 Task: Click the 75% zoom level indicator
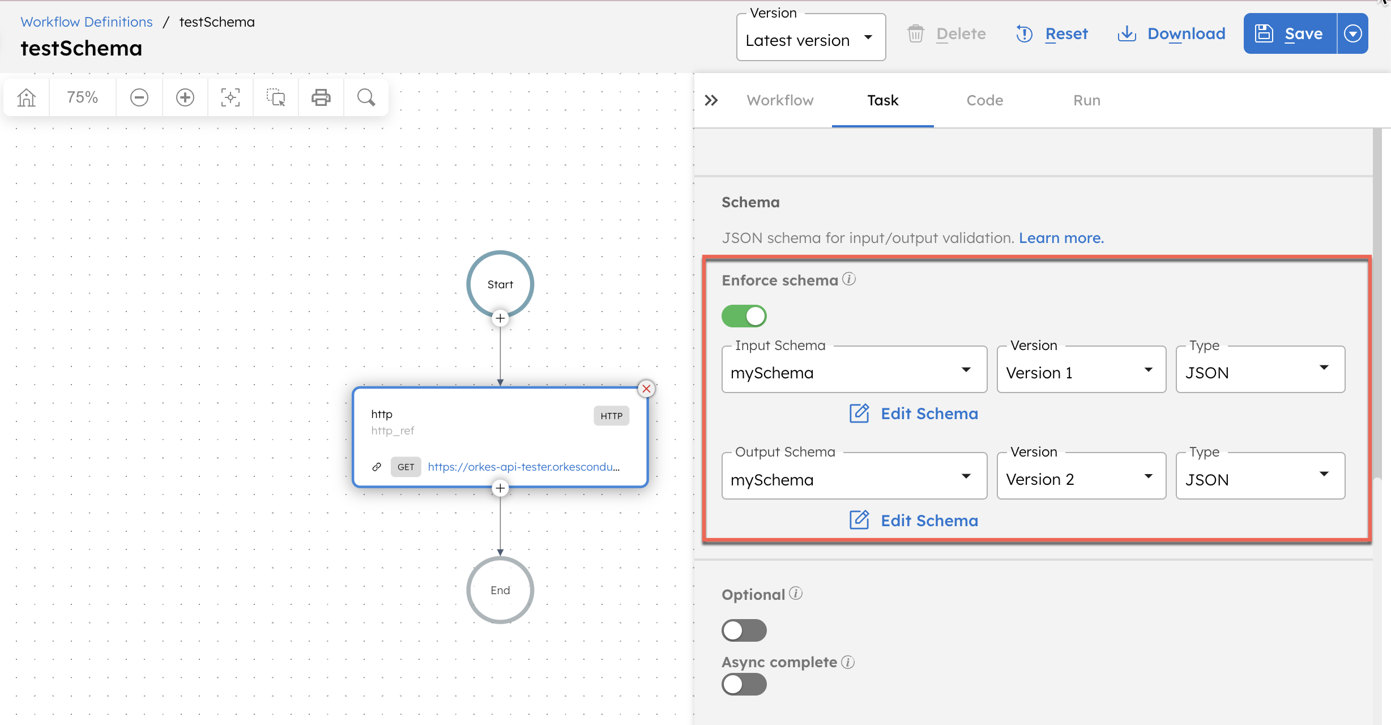point(83,97)
